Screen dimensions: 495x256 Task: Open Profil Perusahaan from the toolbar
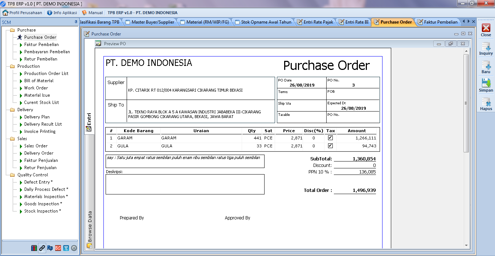pyautogui.click(x=22, y=13)
